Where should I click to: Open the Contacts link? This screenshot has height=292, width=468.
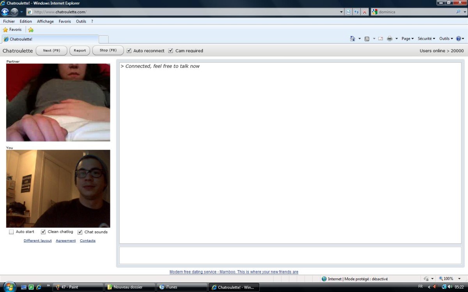[88, 241]
